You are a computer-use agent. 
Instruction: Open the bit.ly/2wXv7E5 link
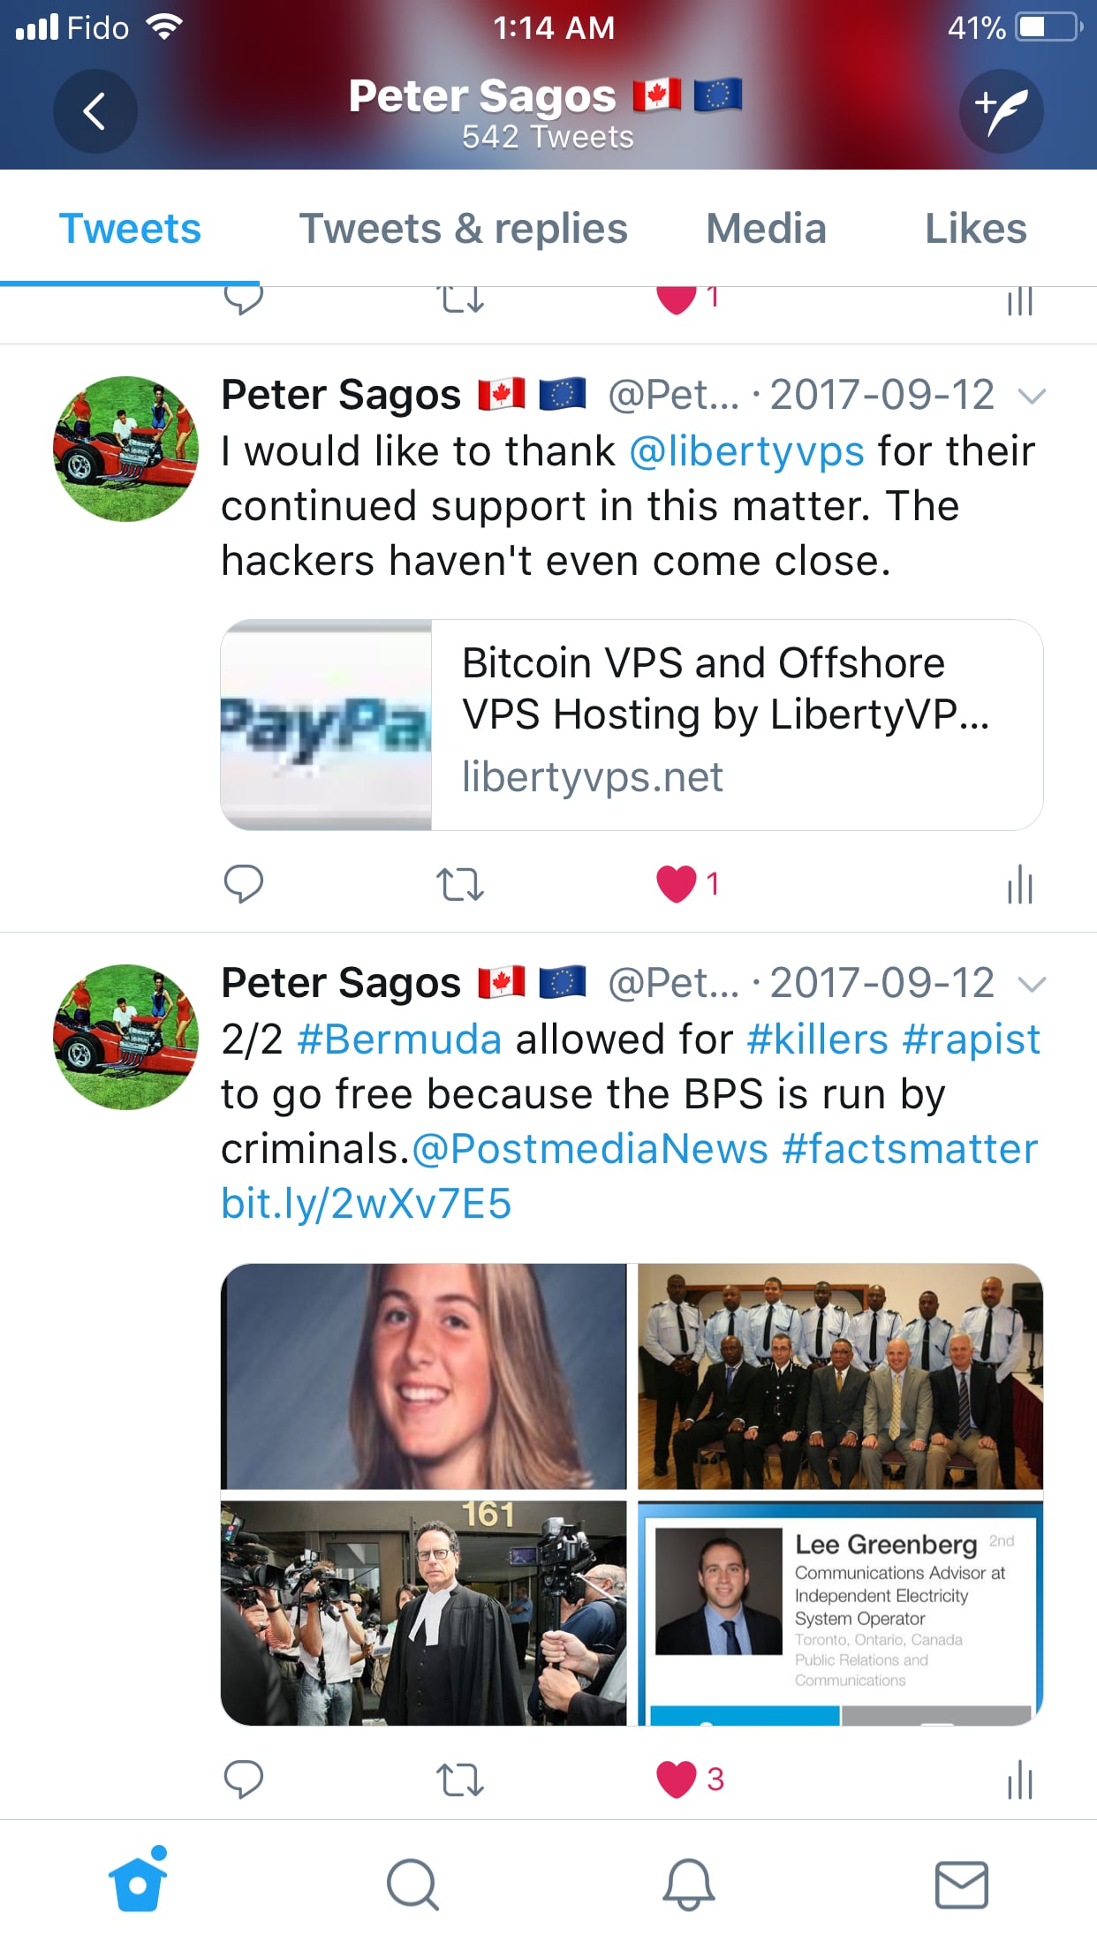pos(366,1204)
